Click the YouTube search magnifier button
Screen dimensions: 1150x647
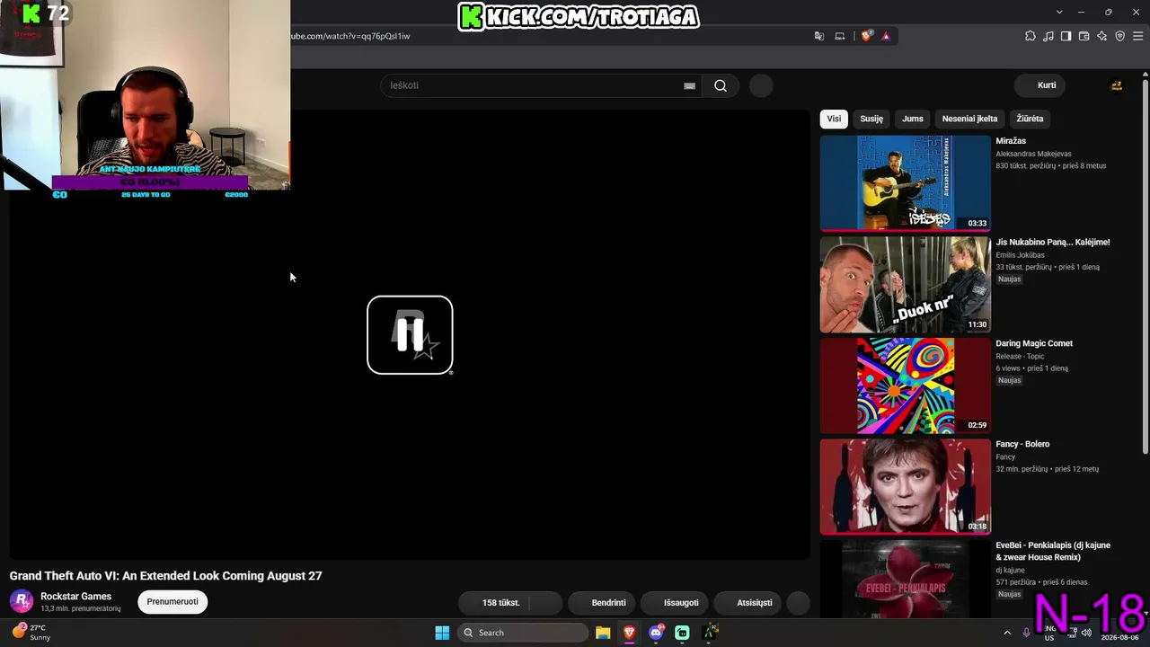(721, 85)
